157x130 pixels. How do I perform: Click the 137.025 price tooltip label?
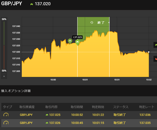pyautogui.click(x=78, y=37)
